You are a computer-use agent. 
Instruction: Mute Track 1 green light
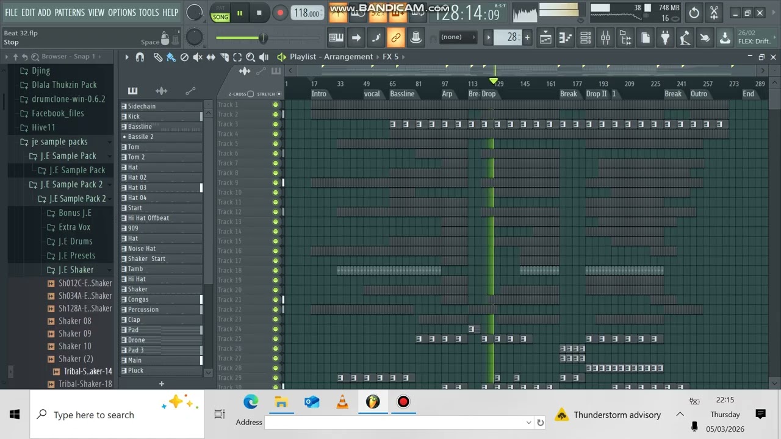[x=276, y=105]
